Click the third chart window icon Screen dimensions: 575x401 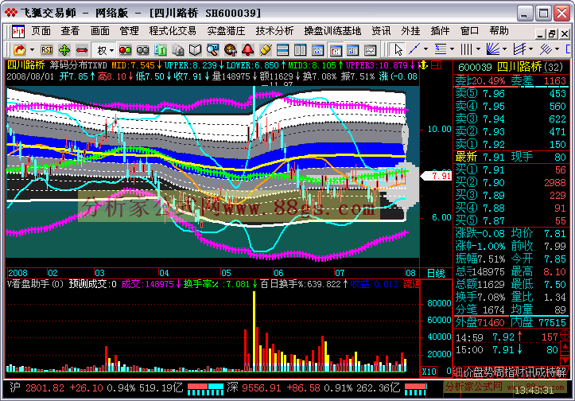coord(353,50)
